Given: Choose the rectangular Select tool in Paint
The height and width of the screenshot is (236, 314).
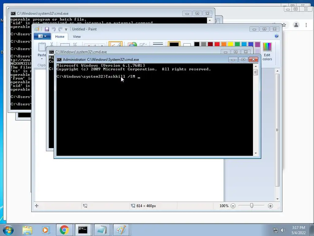Looking at the screenshot, I should (65, 45).
